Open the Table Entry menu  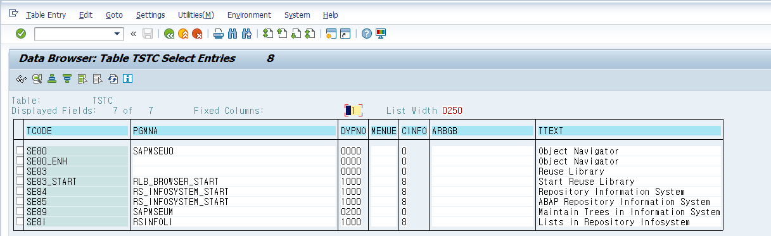coord(46,15)
